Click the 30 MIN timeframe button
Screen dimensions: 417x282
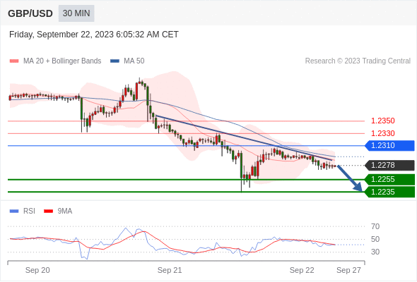(76, 13)
